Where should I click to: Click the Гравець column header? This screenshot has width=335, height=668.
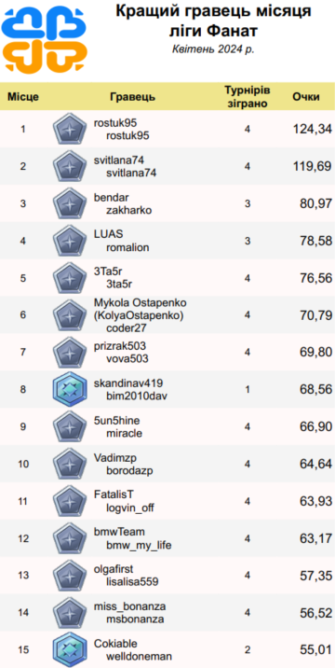point(133,97)
